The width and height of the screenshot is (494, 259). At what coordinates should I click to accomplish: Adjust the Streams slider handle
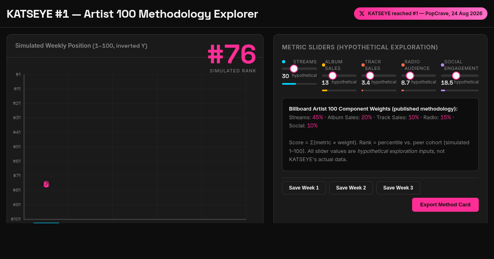click(294, 69)
